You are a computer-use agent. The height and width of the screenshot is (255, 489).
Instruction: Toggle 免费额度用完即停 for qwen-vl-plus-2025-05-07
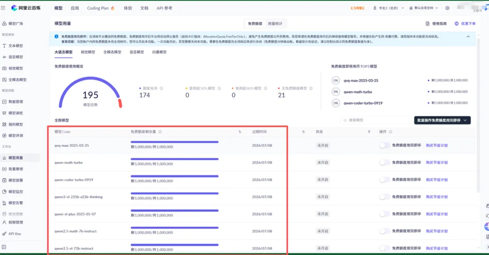click(384, 214)
